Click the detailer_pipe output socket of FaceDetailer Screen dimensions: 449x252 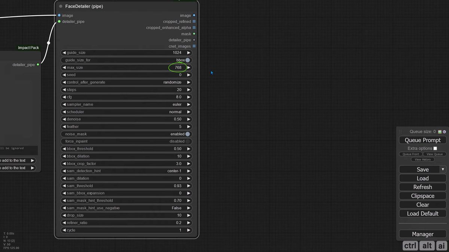click(194, 40)
